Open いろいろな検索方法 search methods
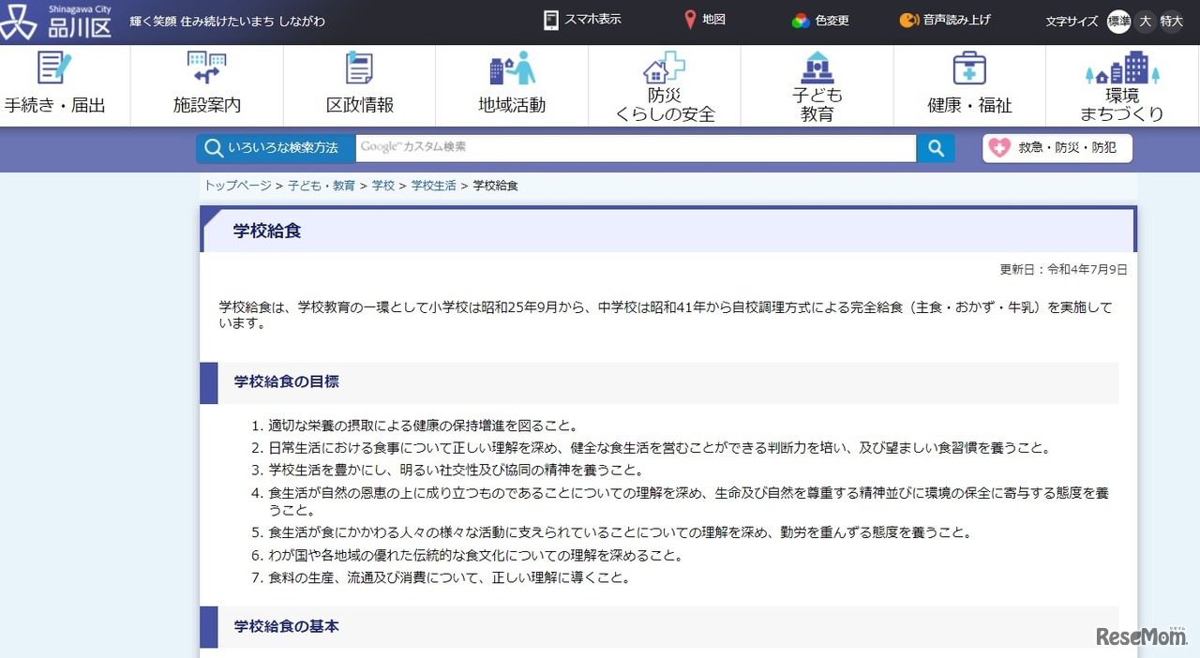Screen dimensions: 1200x658 point(274,147)
